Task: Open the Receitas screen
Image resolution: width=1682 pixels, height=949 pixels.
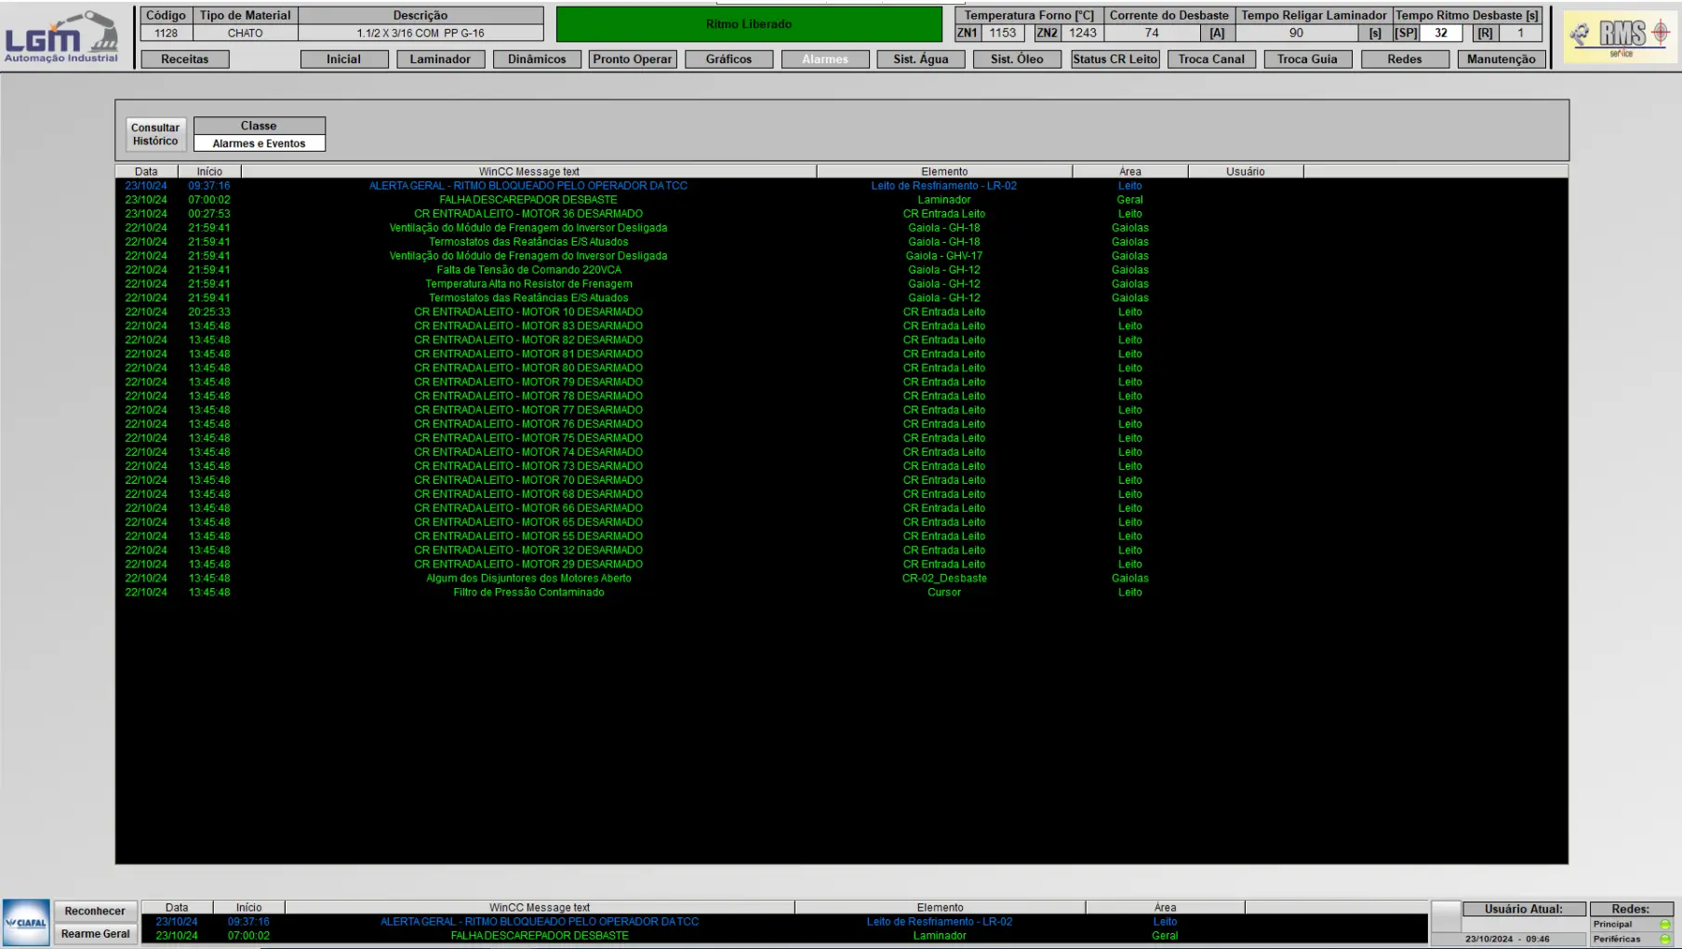Action: 184,60
